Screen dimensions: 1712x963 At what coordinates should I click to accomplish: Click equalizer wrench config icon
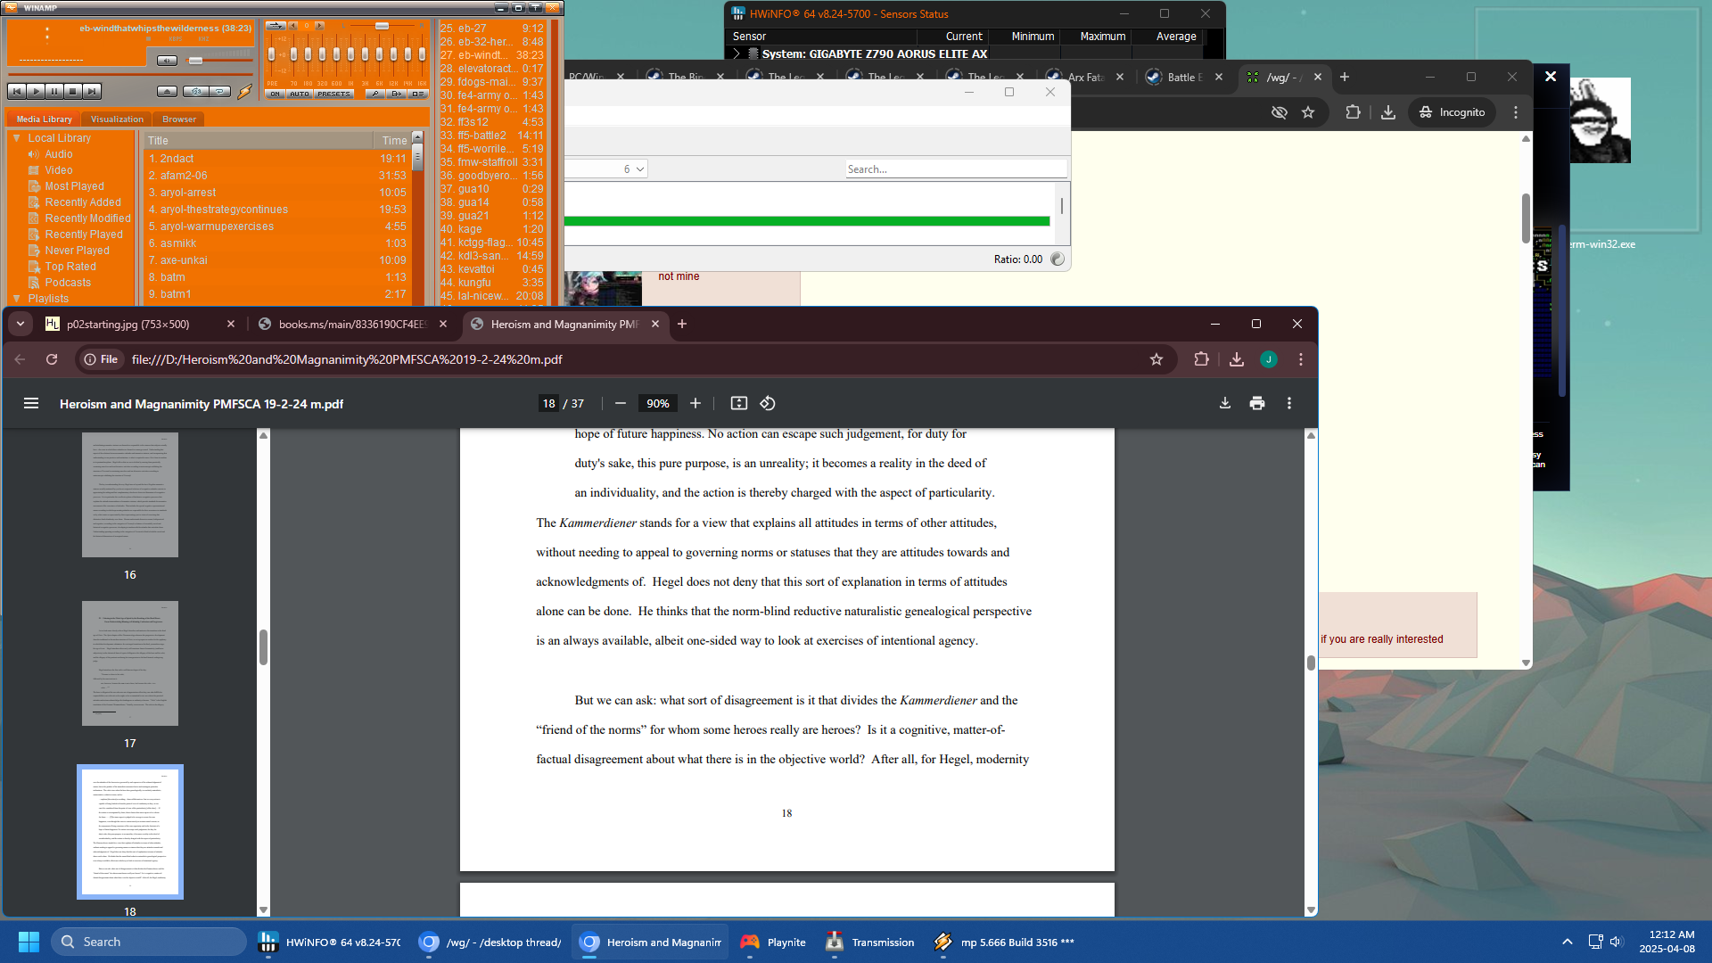tap(375, 94)
